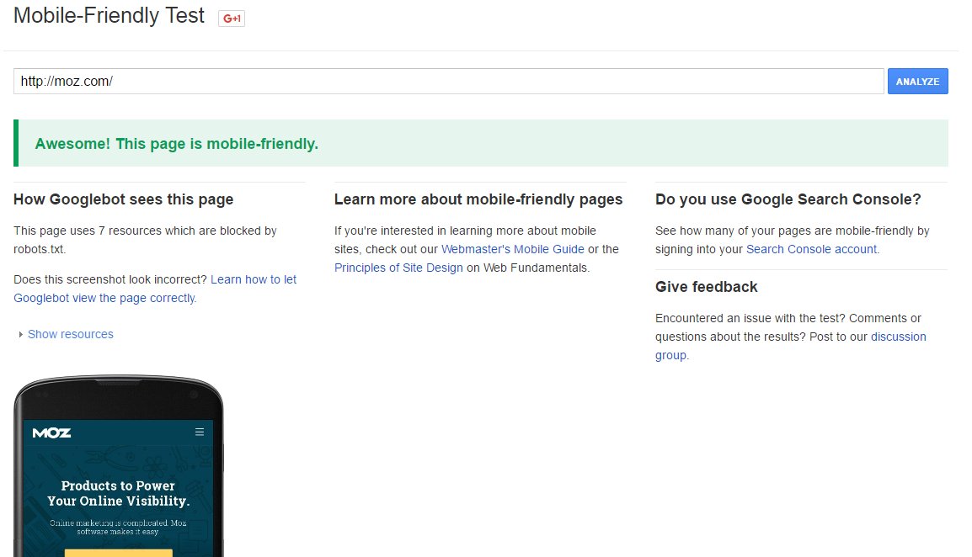
Task: Click the mobile phone screenshot of moz.com
Action: click(118, 471)
